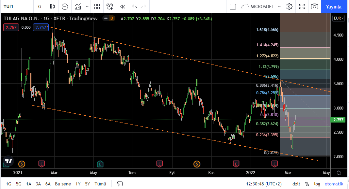Expand the indicators favorites dropdown arrow
The image size is (349, 189).
point(87,7)
